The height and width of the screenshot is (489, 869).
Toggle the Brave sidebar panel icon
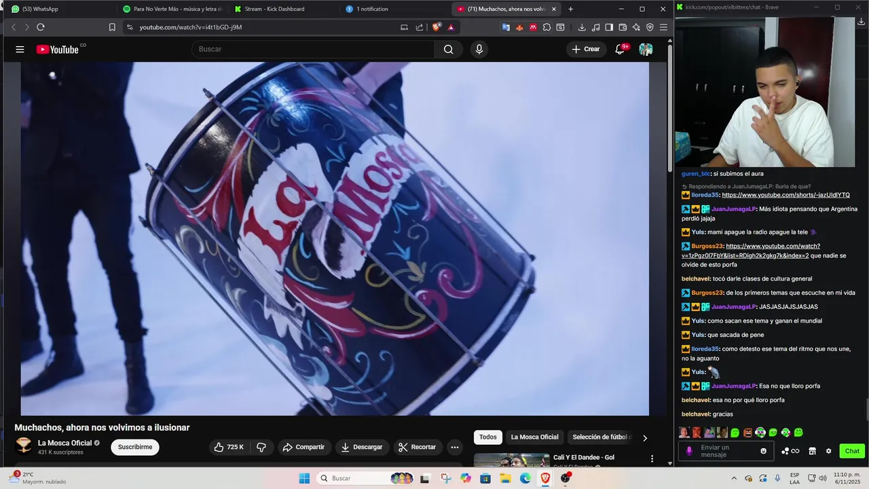click(x=609, y=27)
